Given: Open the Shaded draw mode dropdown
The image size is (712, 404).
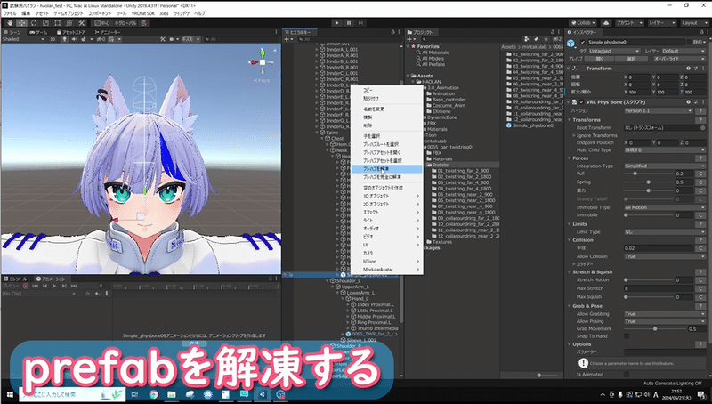Looking at the screenshot, I should [23, 39].
